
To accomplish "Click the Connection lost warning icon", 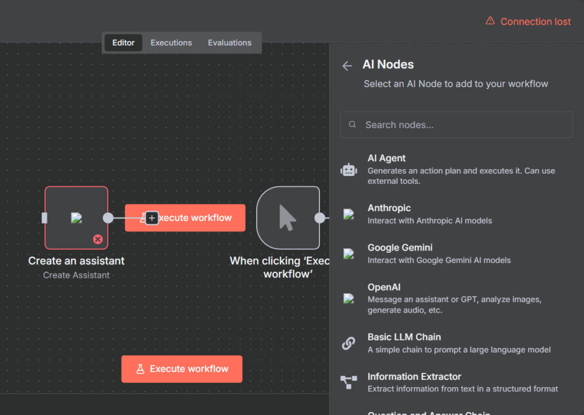I will pyautogui.click(x=490, y=21).
